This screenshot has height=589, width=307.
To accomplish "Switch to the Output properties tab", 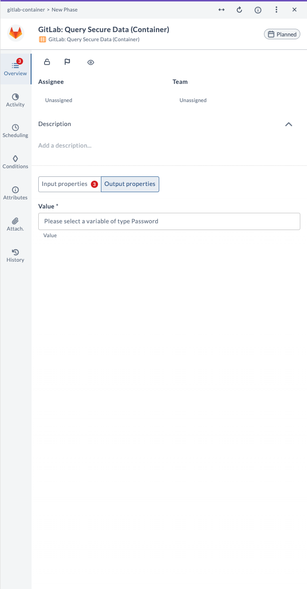I will pos(130,184).
